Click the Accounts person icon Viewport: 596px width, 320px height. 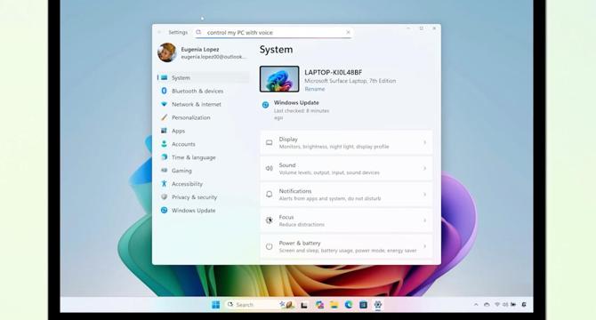pos(165,144)
